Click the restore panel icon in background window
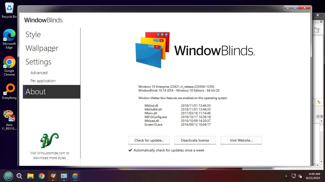 tap(318, 116)
